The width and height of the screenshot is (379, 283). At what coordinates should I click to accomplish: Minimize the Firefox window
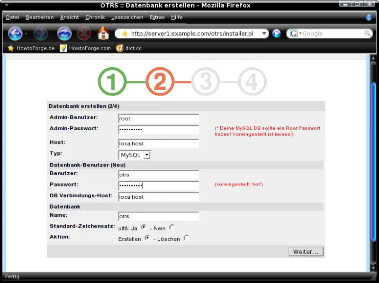point(345,4)
